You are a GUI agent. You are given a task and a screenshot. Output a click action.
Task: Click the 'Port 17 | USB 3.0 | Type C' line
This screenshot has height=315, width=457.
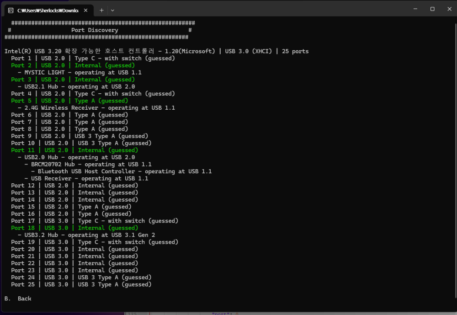pos(95,221)
